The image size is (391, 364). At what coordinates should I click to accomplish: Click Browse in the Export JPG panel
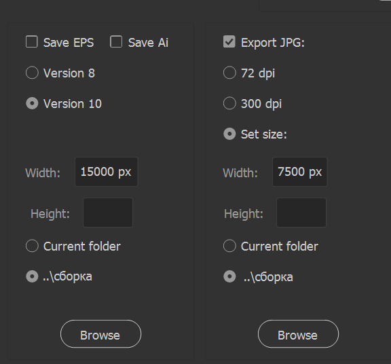298,334
